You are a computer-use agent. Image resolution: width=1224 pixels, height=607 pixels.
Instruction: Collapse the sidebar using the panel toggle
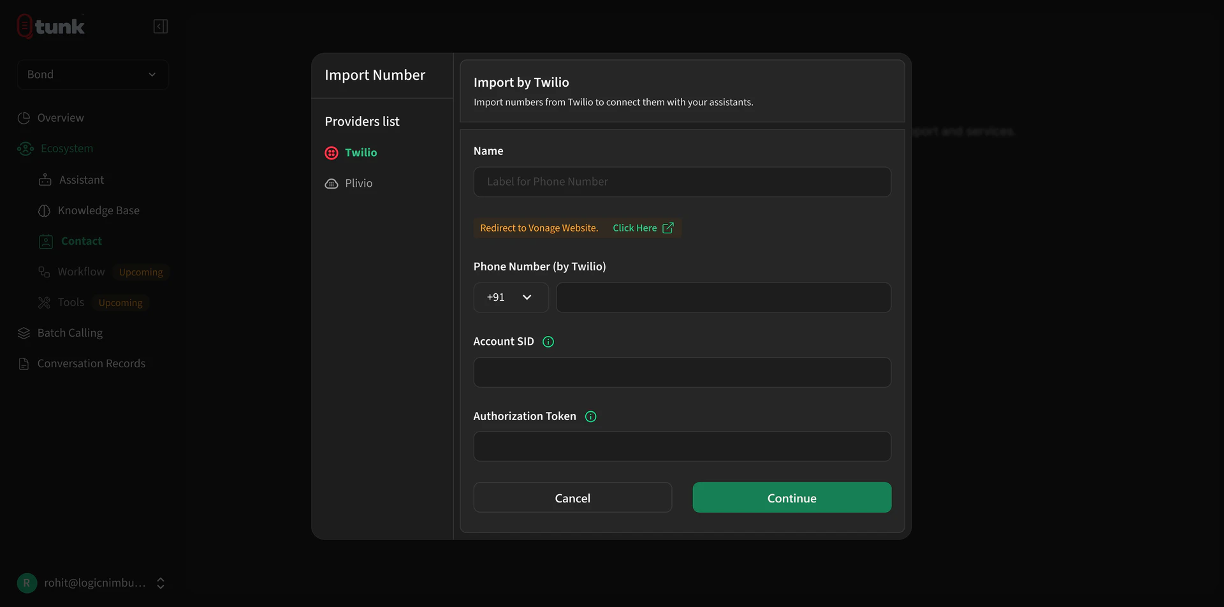[160, 26]
